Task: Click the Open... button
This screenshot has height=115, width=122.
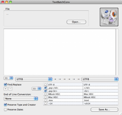Action: 76,22
